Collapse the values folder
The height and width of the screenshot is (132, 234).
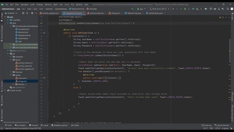point(11,75)
